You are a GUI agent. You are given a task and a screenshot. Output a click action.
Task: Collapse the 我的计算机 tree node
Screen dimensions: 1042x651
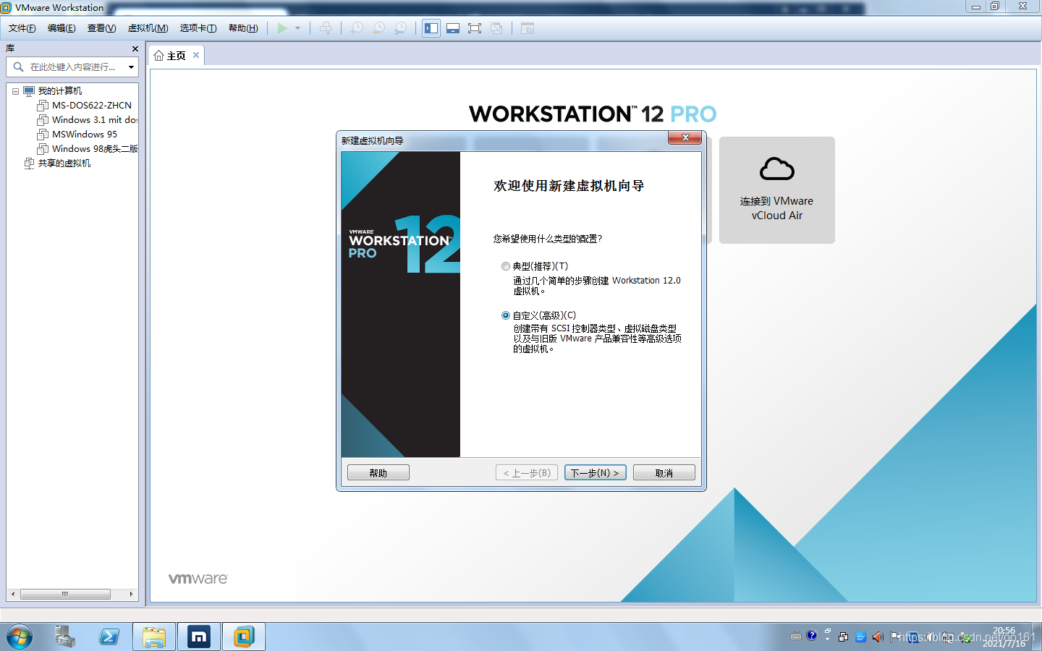tap(15, 91)
